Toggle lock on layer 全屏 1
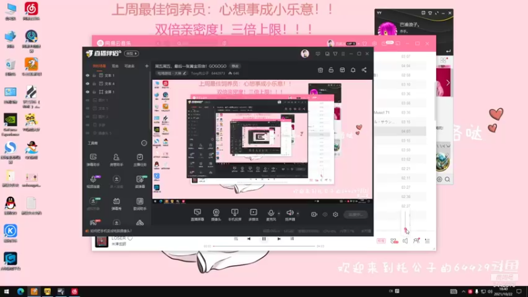The image size is (528, 297). pos(94,92)
